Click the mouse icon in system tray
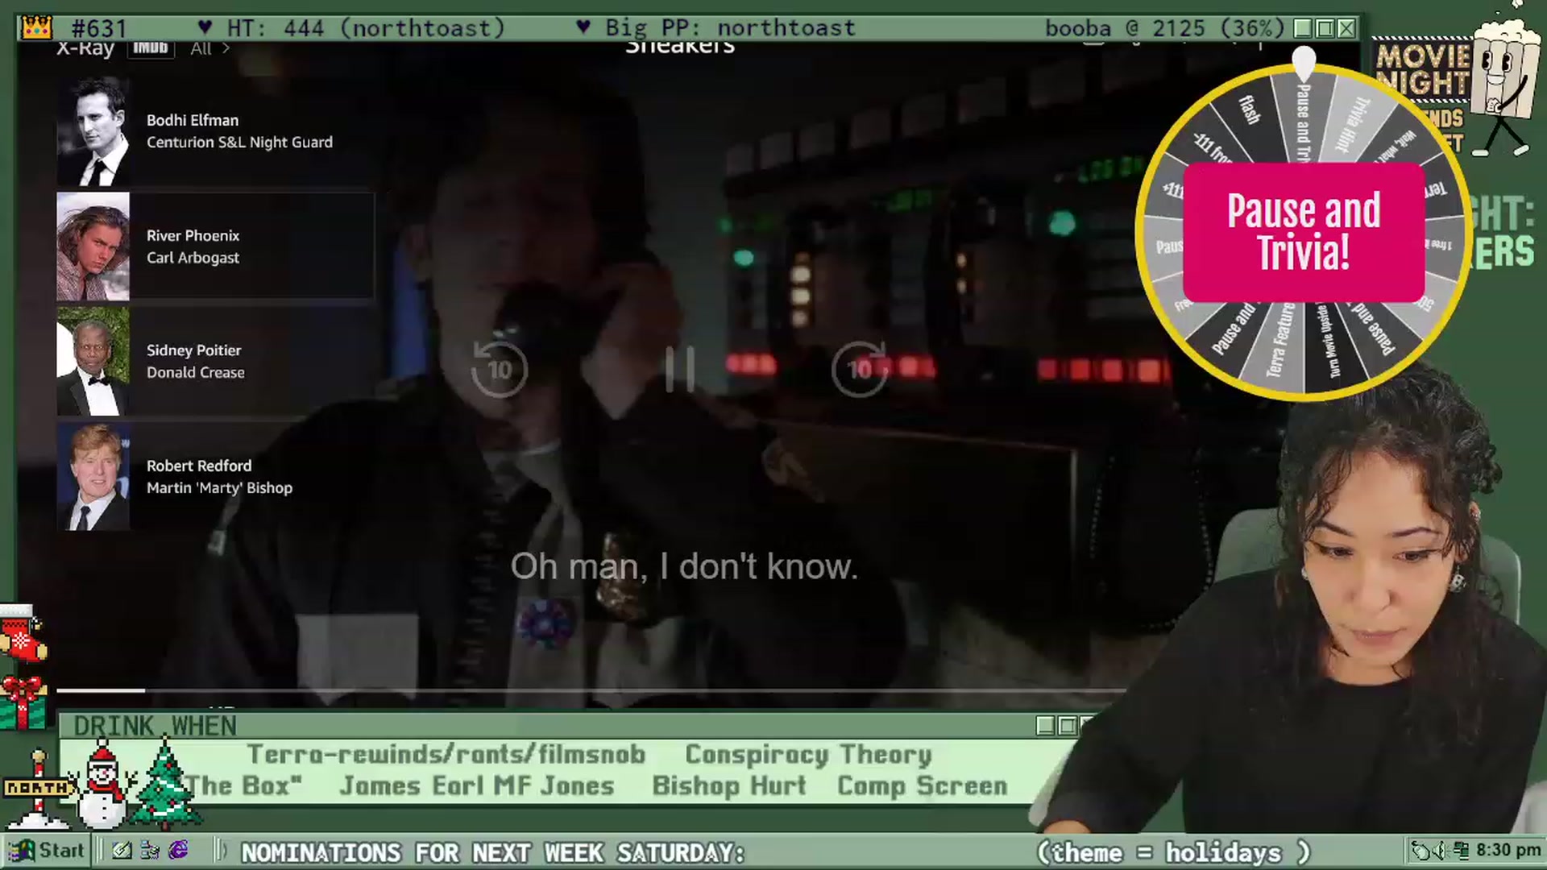 [x=1422, y=851]
